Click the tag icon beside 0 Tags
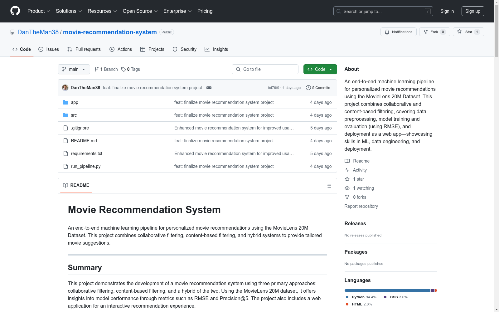The width and height of the screenshot is (499, 312). click(124, 69)
